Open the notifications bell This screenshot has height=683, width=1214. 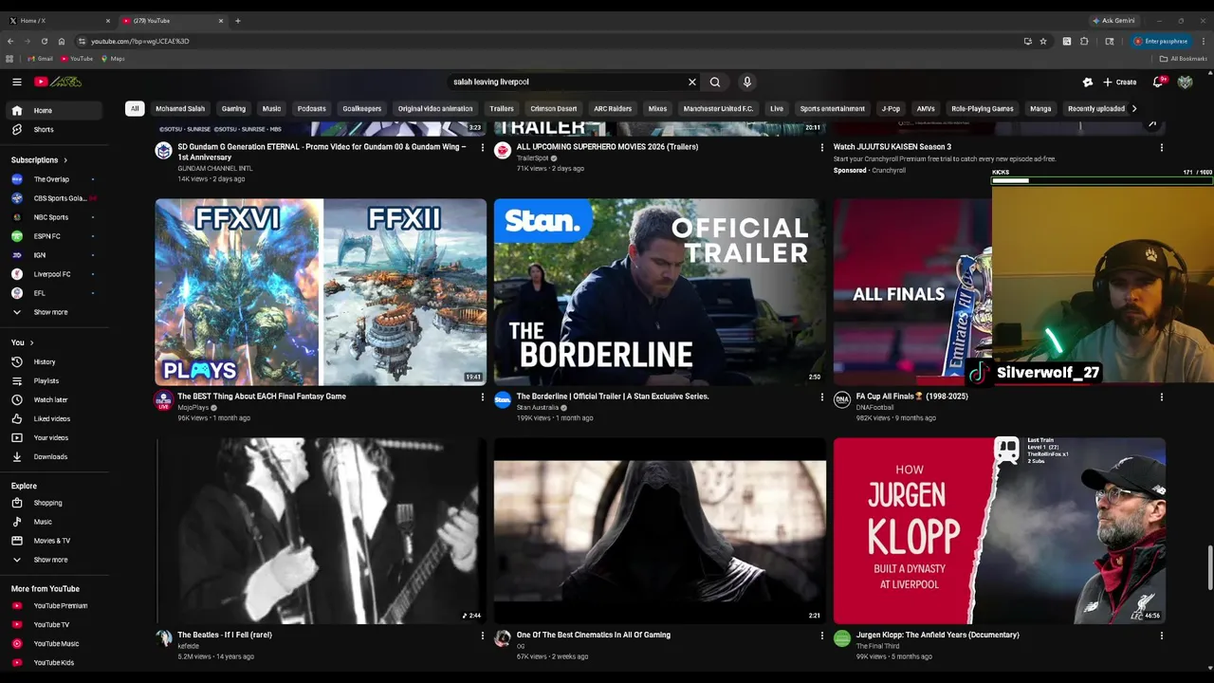(1157, 83)
